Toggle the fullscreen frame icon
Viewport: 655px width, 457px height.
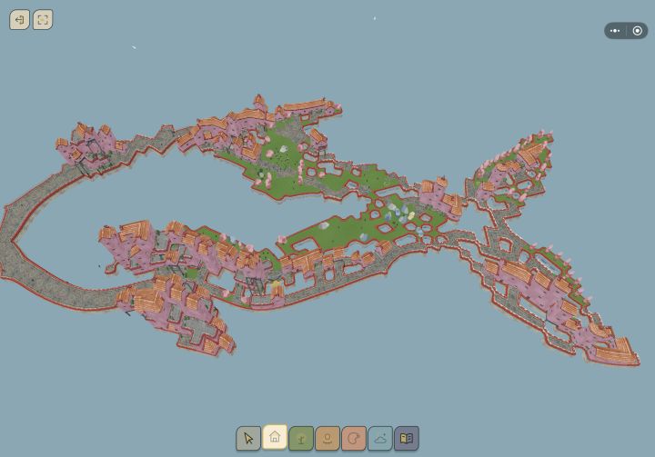(x=43, y=20)
